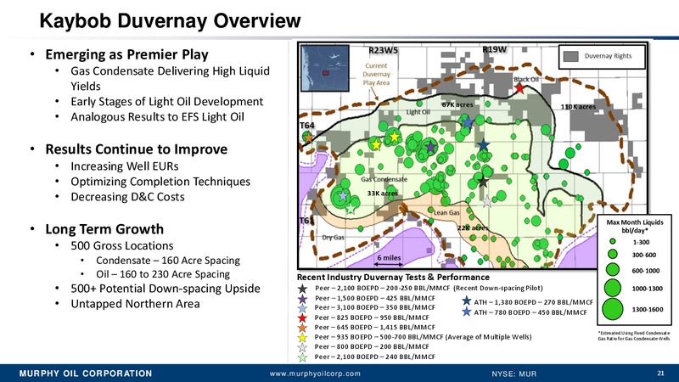Select the 'Decreasing D&C Costs' bullet
Image resolution: width=679 pixels, height=382 pixels.
(x=127, y=197)
